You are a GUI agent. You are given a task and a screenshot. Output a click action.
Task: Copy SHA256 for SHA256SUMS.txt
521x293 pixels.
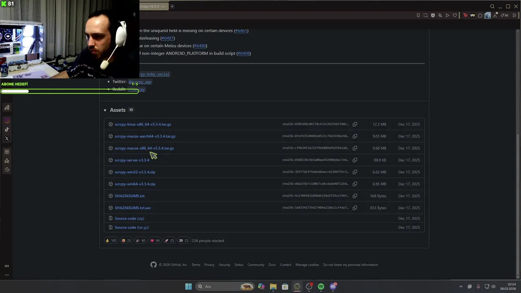tap(355, 196)
